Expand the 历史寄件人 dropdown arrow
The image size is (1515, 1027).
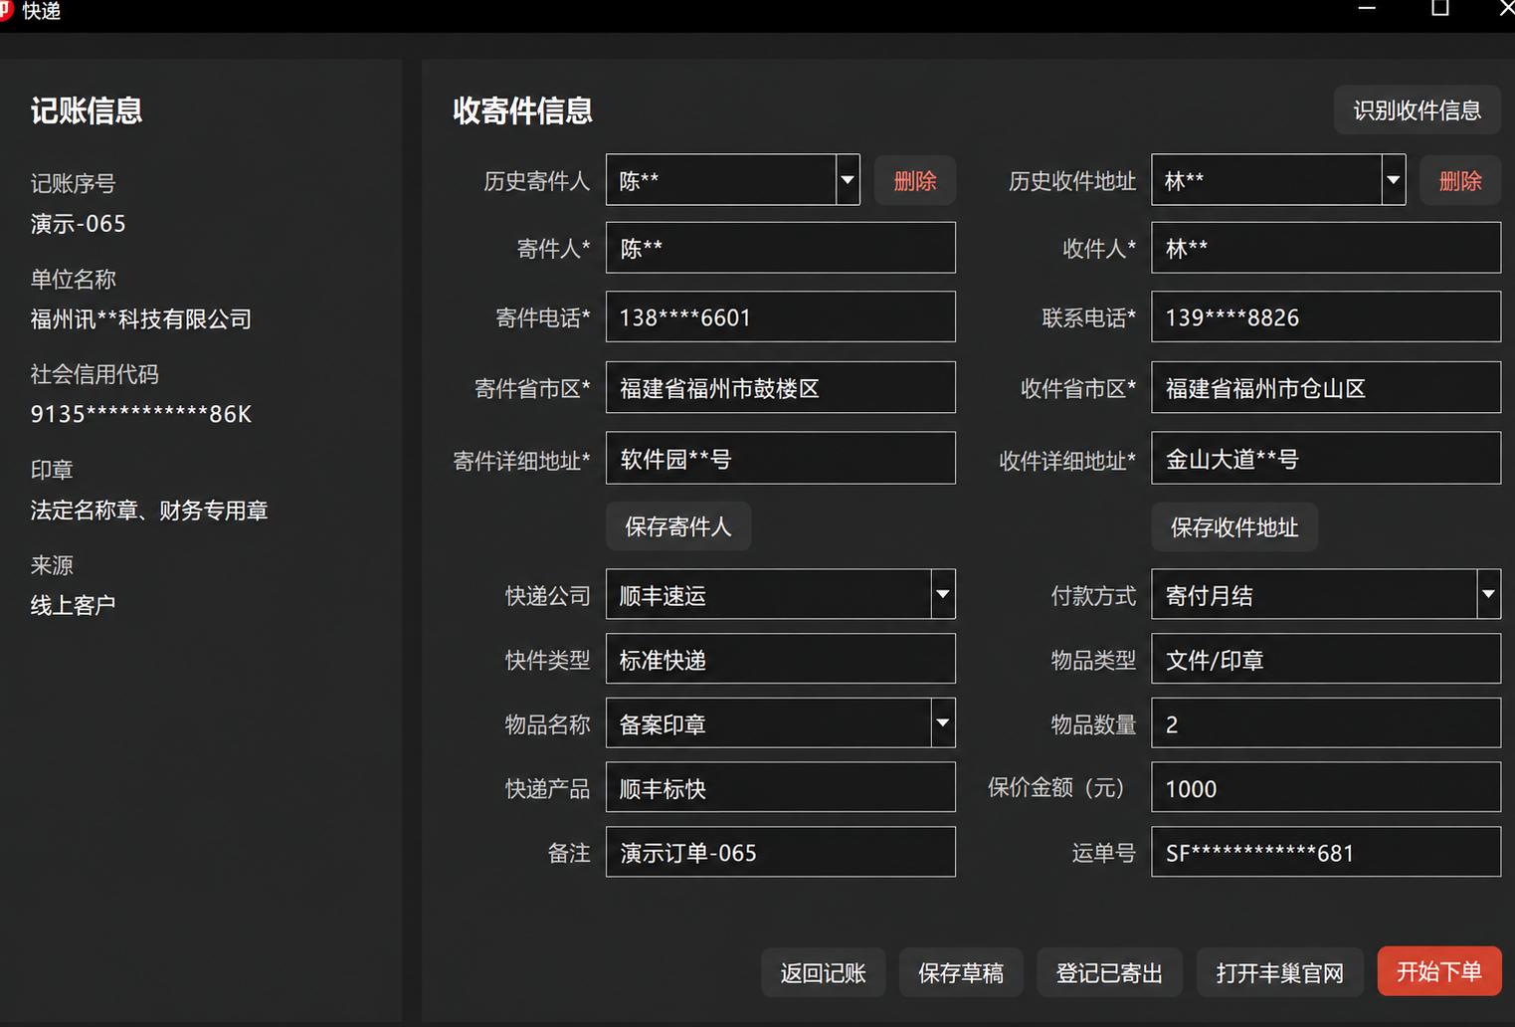pos(848,180)
